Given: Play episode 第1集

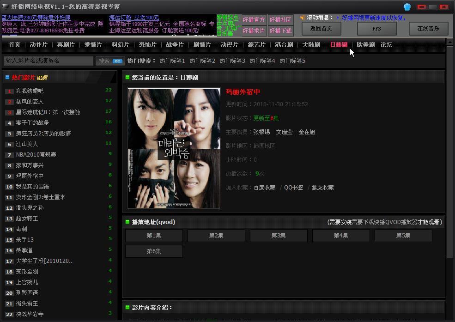Looking at the screenshot, I should [154, 236].
